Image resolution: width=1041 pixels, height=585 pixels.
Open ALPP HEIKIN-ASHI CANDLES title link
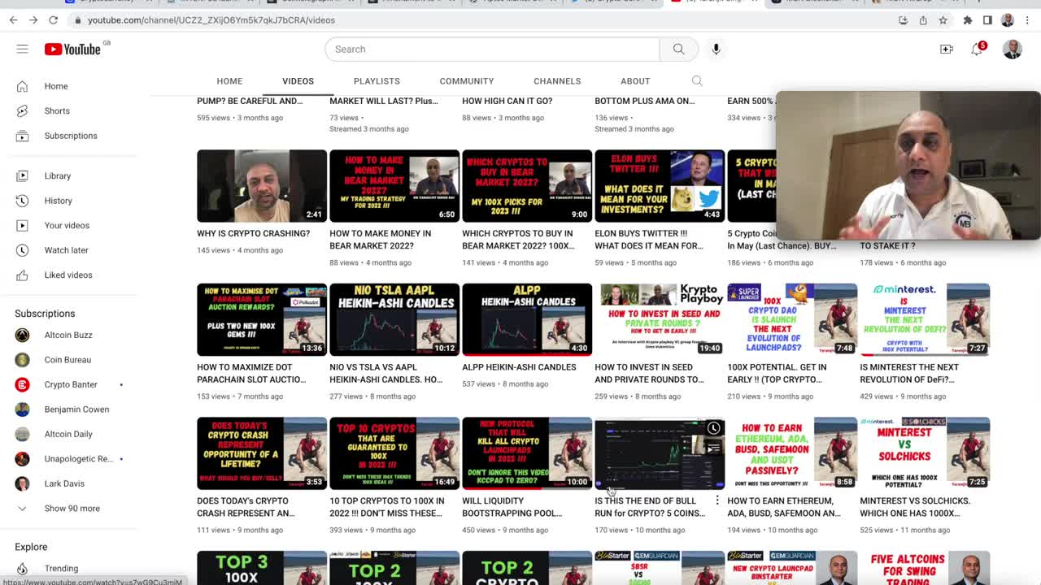tap(519, 367)
